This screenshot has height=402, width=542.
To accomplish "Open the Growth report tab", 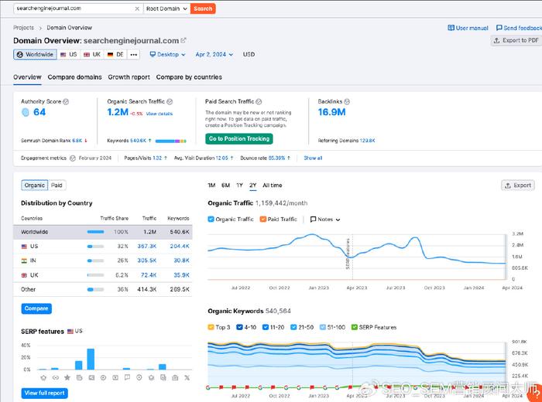I will click(129, 77).
